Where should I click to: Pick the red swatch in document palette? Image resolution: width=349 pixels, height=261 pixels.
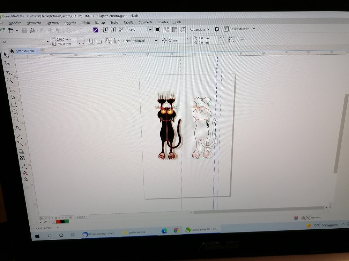click(x=58, y=221)
